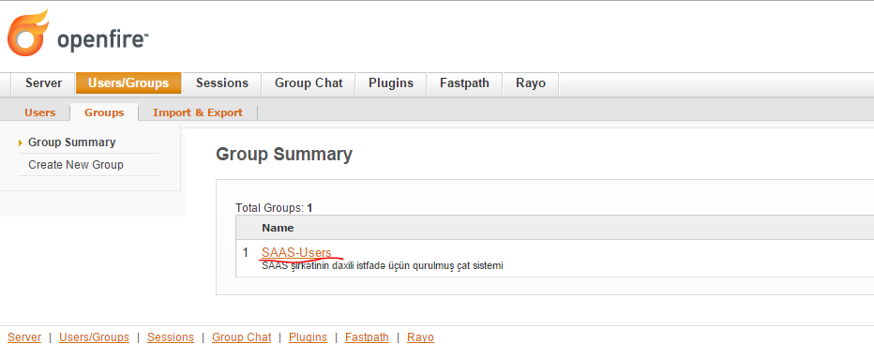
Task: Click footer Plugins link
Action: pos(308,337)
